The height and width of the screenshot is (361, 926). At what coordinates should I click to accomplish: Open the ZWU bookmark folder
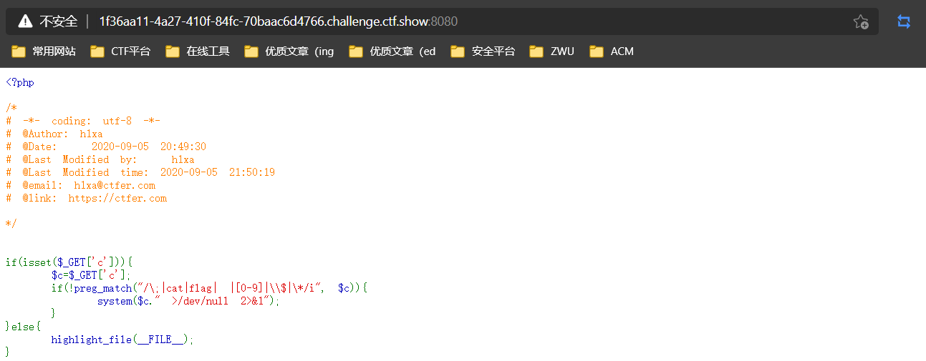click(x=551, y=51)
